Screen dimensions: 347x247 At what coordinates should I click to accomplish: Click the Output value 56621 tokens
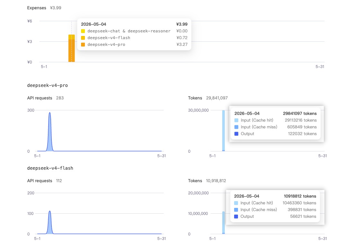(x=303, y=217)
